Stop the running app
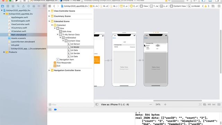 pos(24,1)
